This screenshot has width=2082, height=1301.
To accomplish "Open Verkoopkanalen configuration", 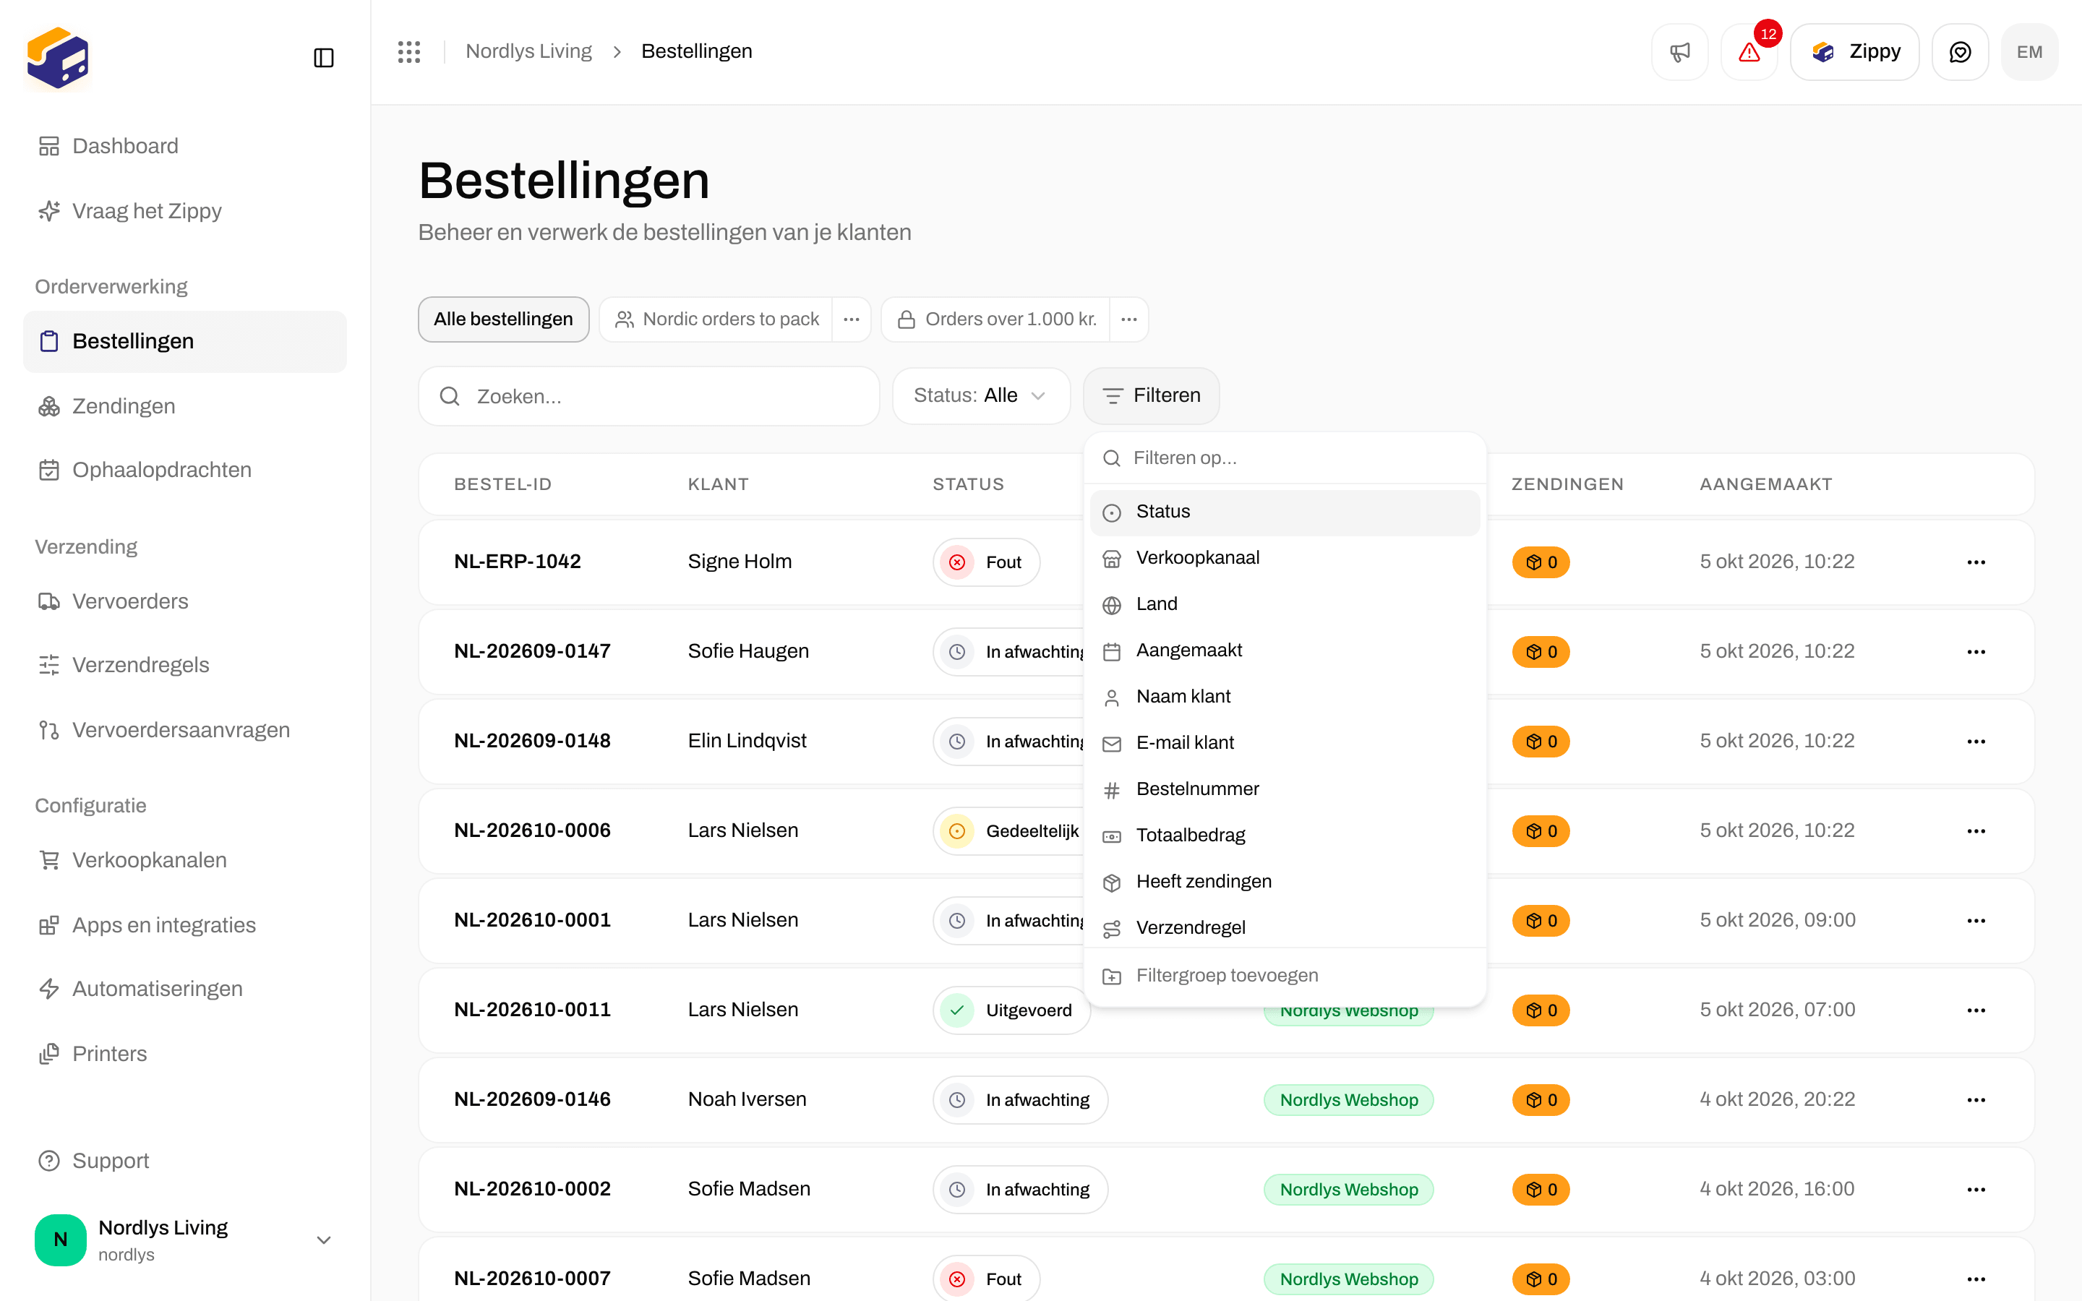I will tap(185, 859).
